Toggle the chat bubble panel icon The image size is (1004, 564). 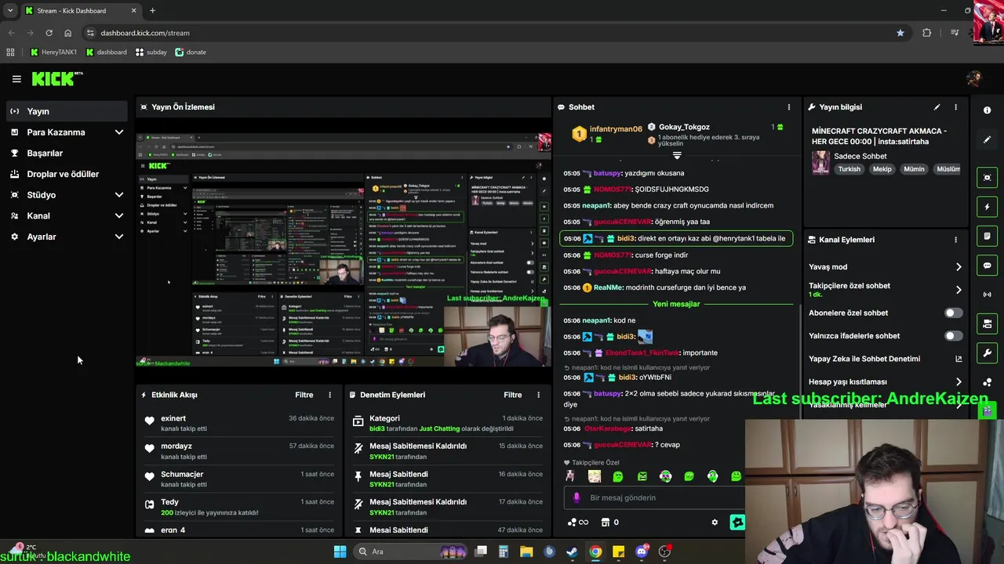pos(987,266)
